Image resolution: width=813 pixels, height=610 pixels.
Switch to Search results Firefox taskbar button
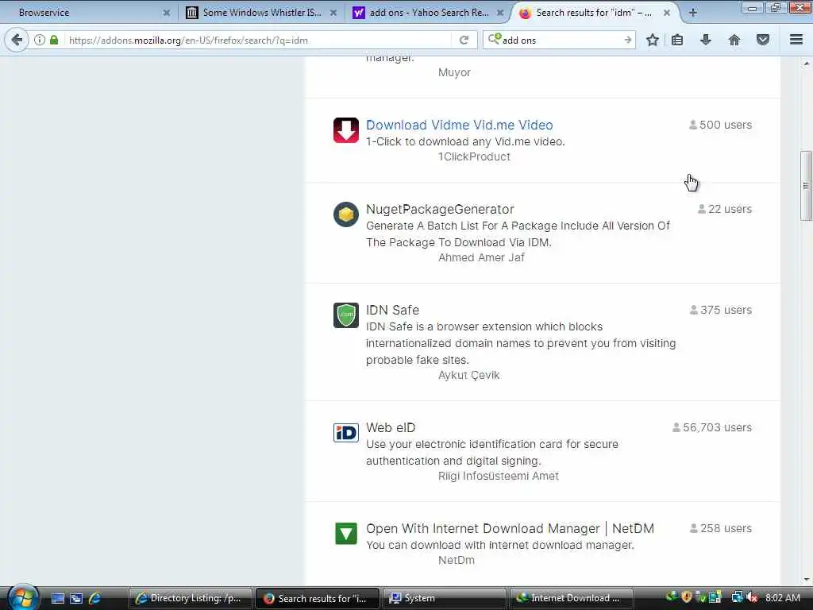tap(317, 598)
